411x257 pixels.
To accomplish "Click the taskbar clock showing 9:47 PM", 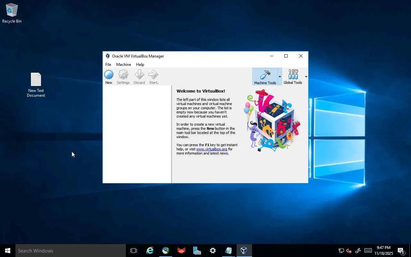I will coord(384,251).
